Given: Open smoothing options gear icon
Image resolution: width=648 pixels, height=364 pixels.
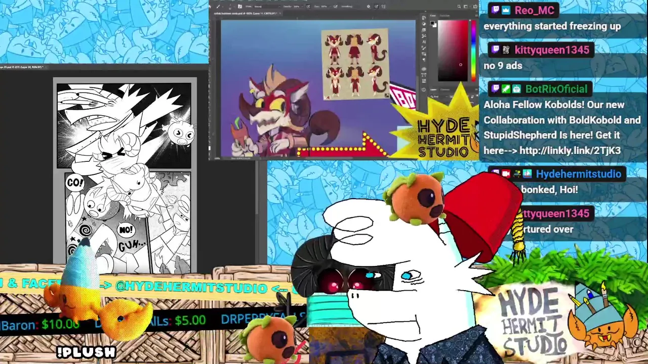Looking at the screenshot, I should (x=369, y=7).
